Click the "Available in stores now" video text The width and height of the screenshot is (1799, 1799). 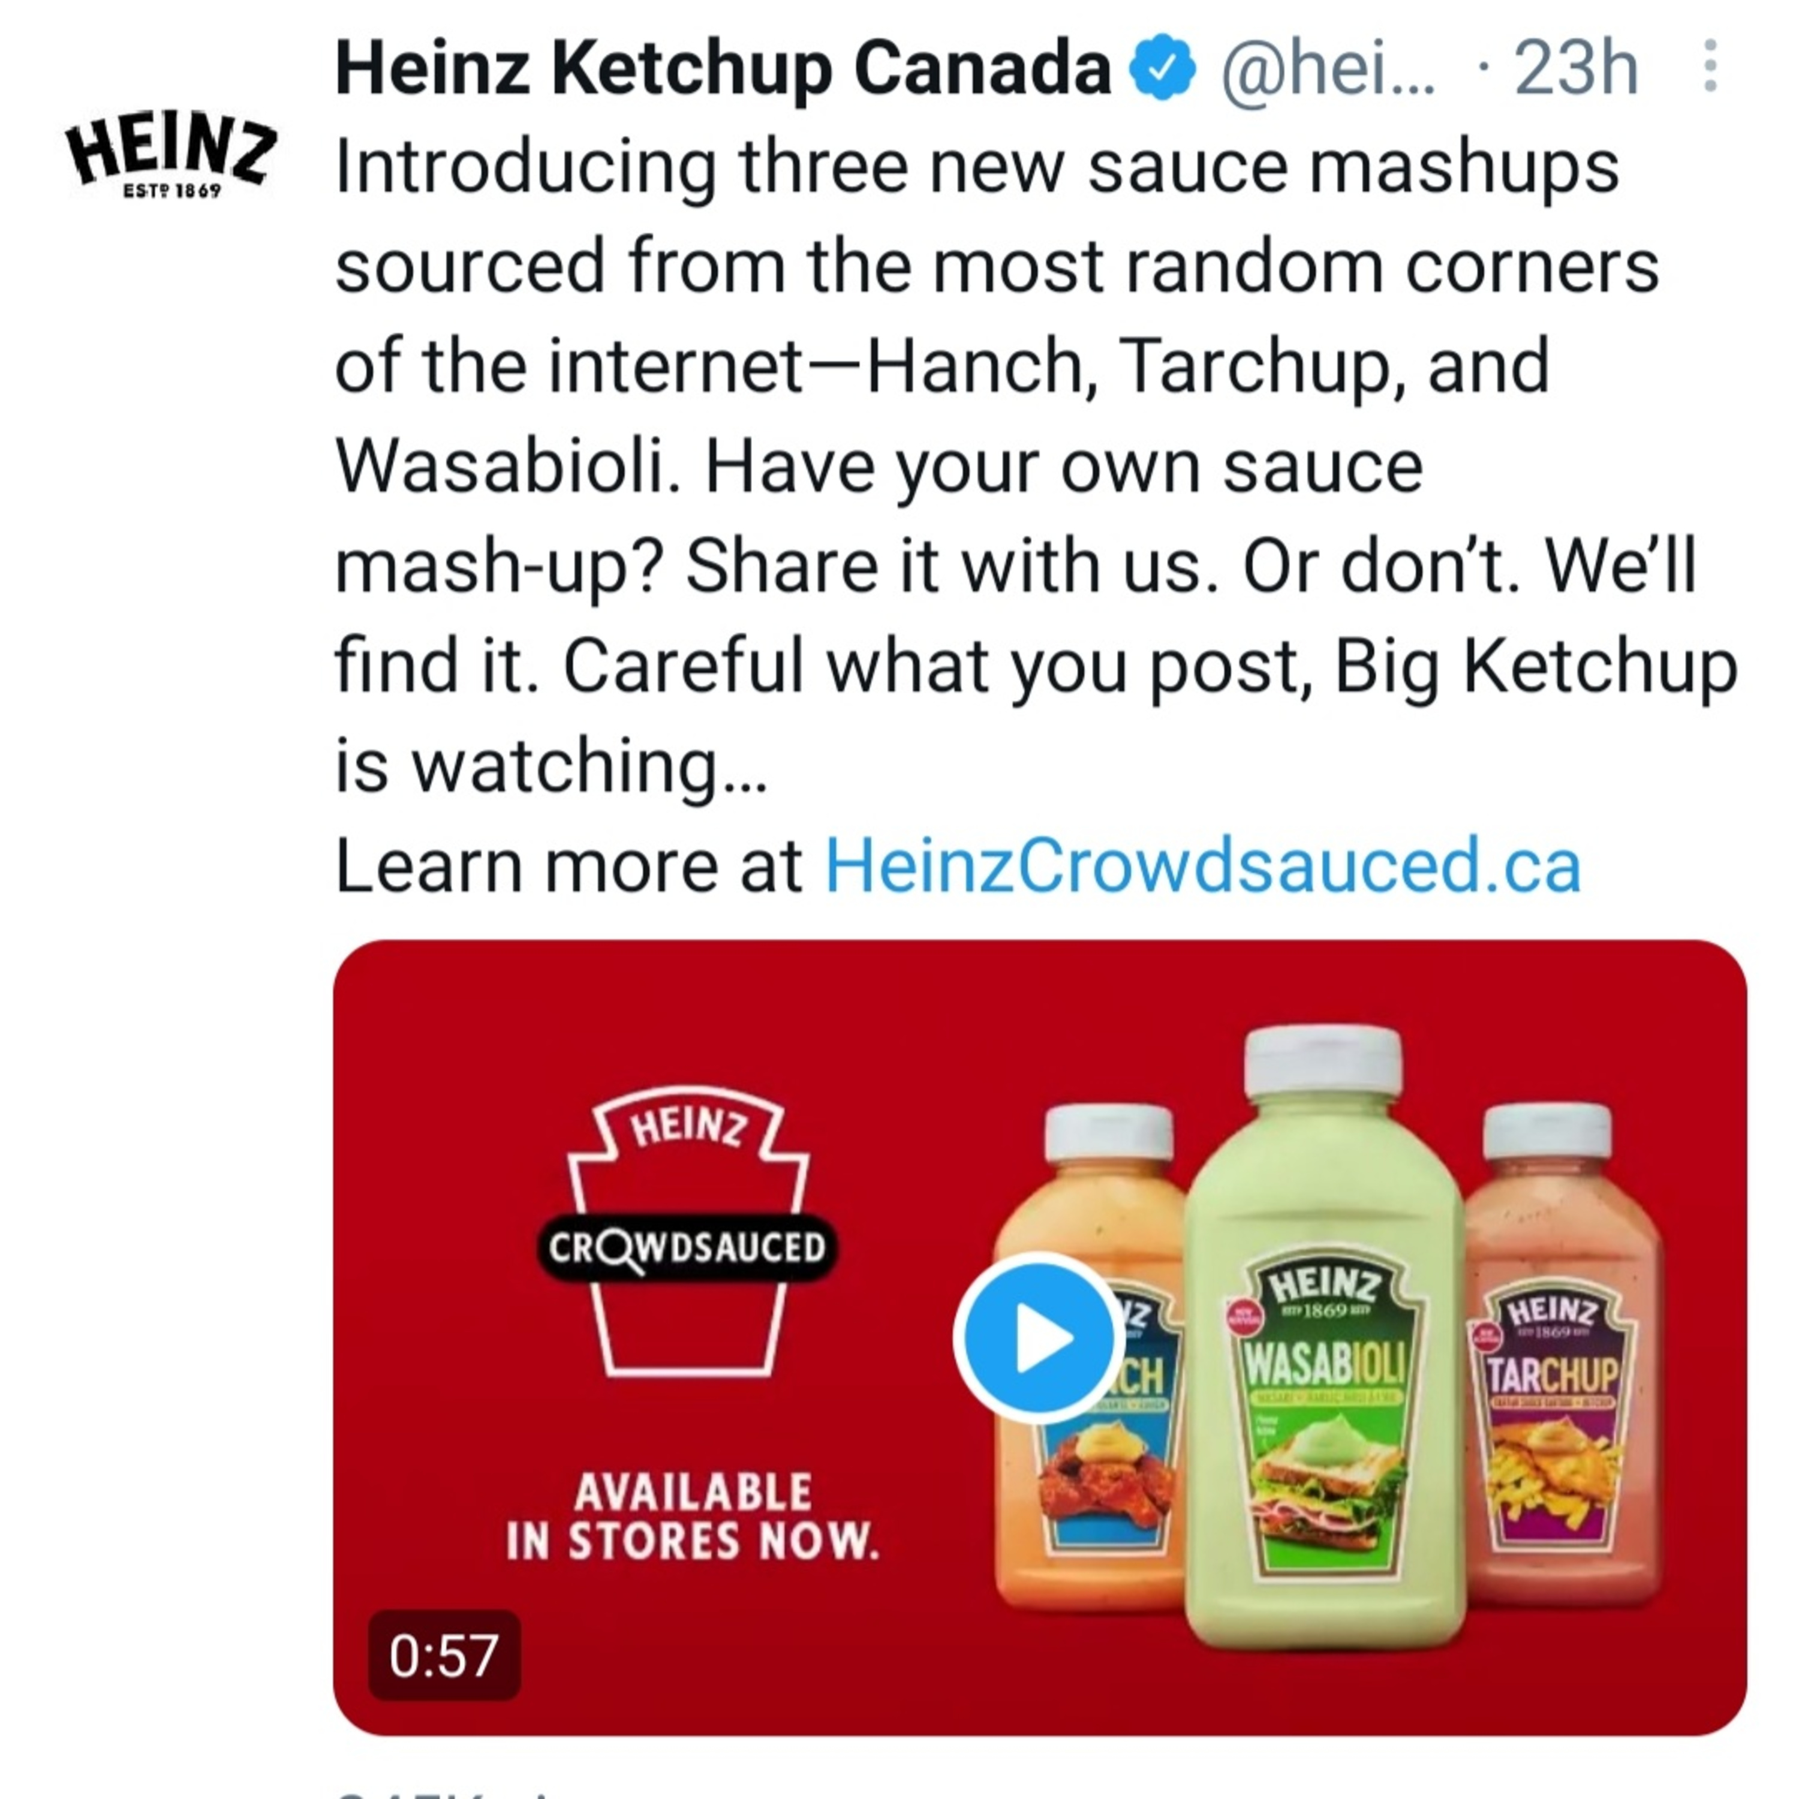pos(693,1517)
